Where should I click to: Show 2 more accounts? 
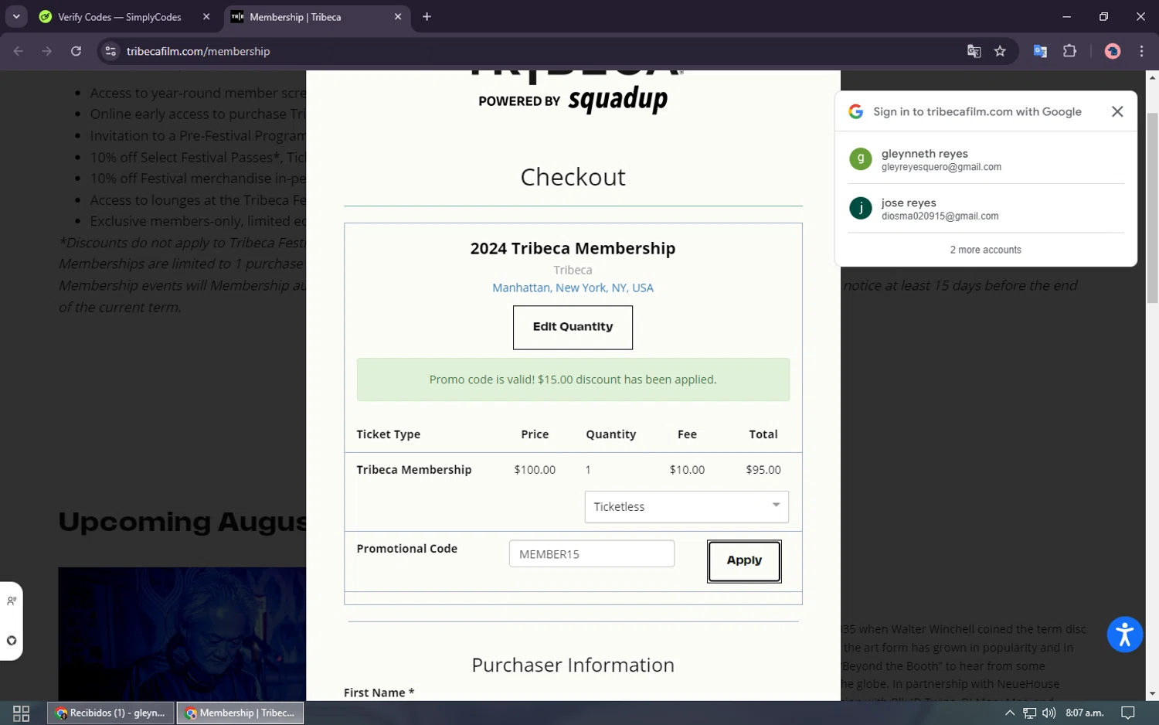986,250
